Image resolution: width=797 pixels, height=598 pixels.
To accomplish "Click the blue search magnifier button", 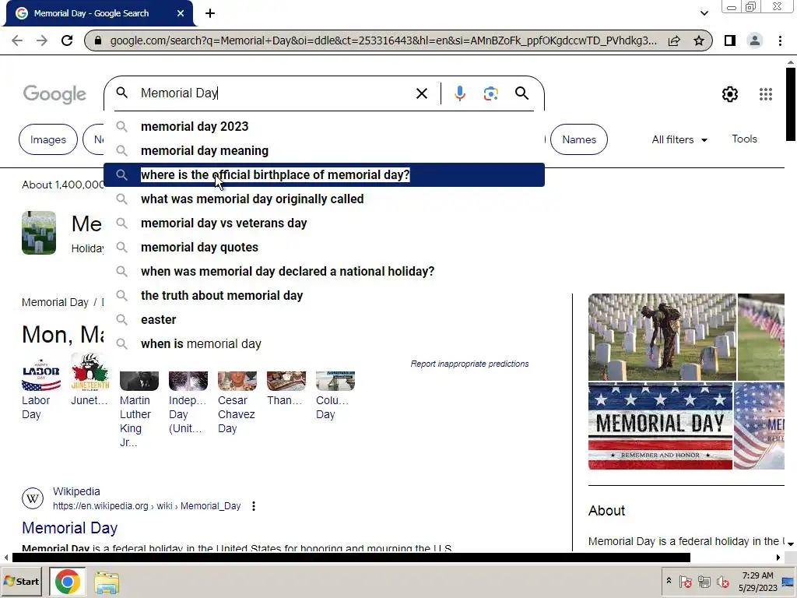I will click(x=522, y=93).
